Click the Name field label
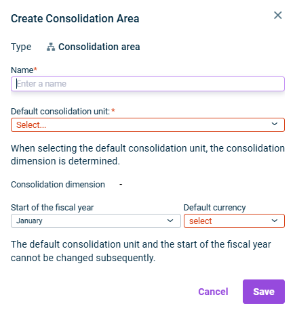This screenshot has width=295, height=316. (x=24, y=70)
